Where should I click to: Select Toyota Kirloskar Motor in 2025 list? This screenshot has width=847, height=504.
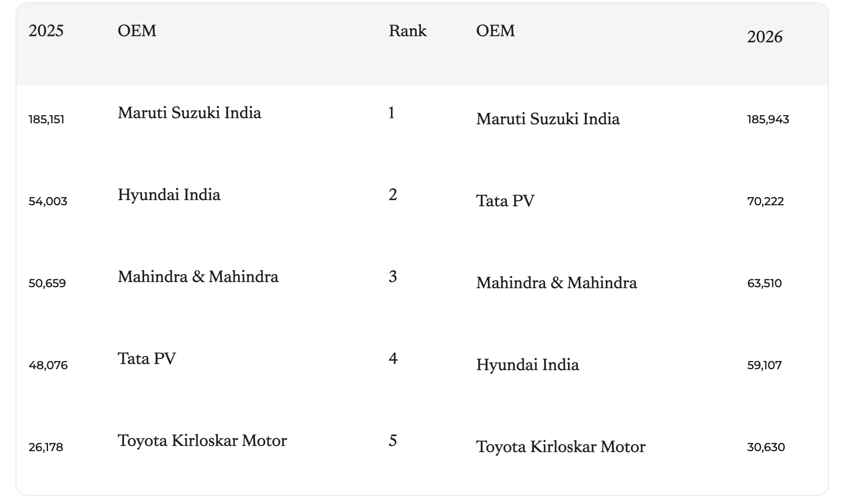(x=202, y=441)
